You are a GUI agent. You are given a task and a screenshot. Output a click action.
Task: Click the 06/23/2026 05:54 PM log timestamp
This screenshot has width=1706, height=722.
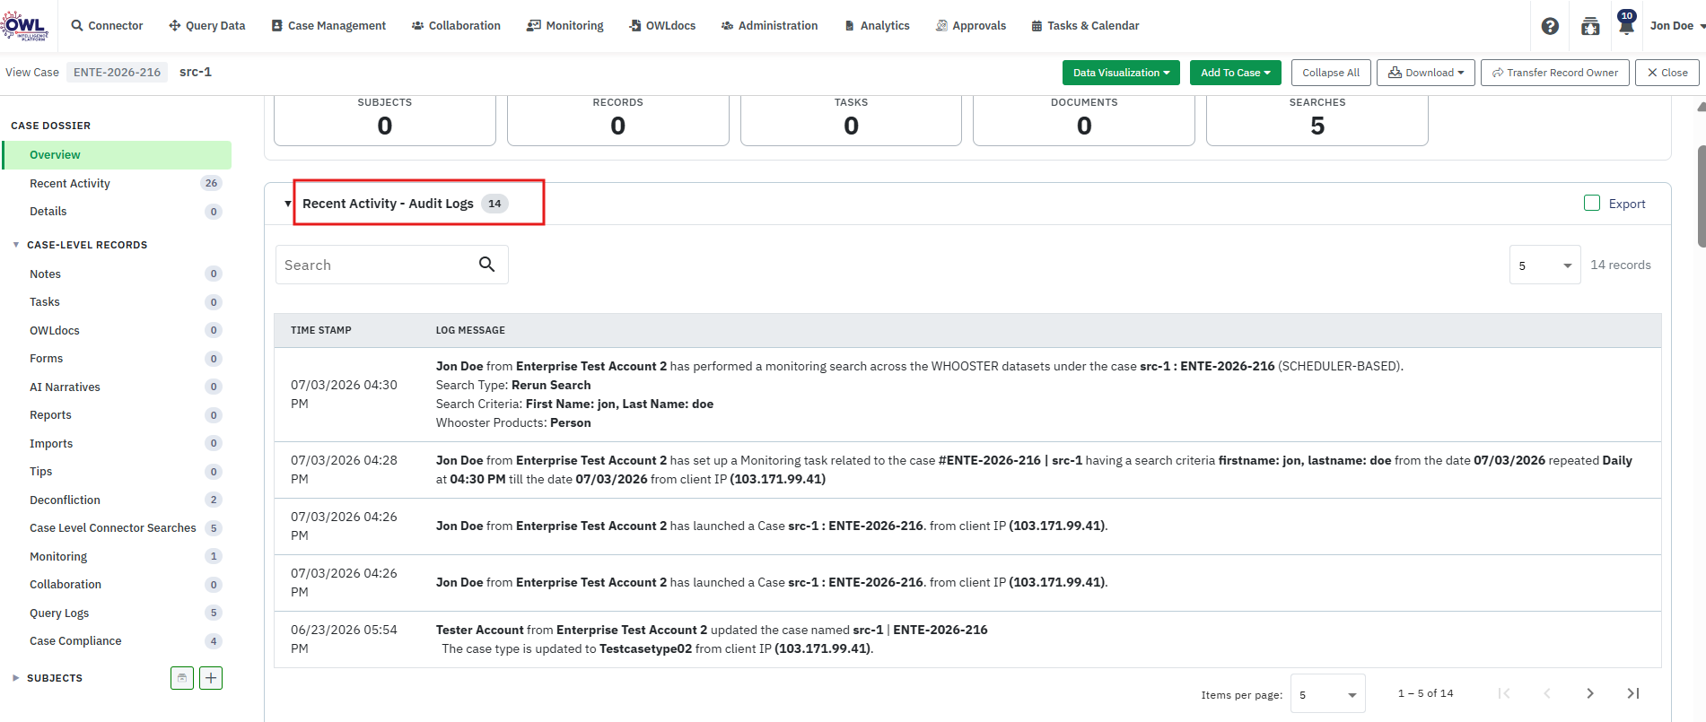[344, 639]
